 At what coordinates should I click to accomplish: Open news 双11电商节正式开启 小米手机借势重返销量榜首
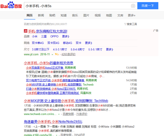pyautogui.click(x=55, y=80)
